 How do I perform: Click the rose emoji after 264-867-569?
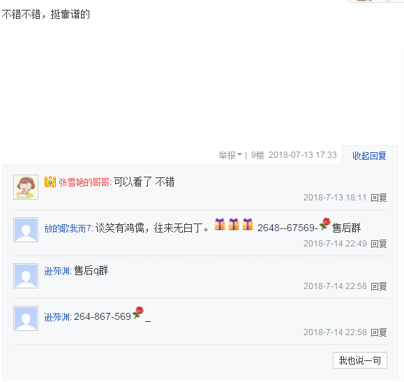[138, 313]
